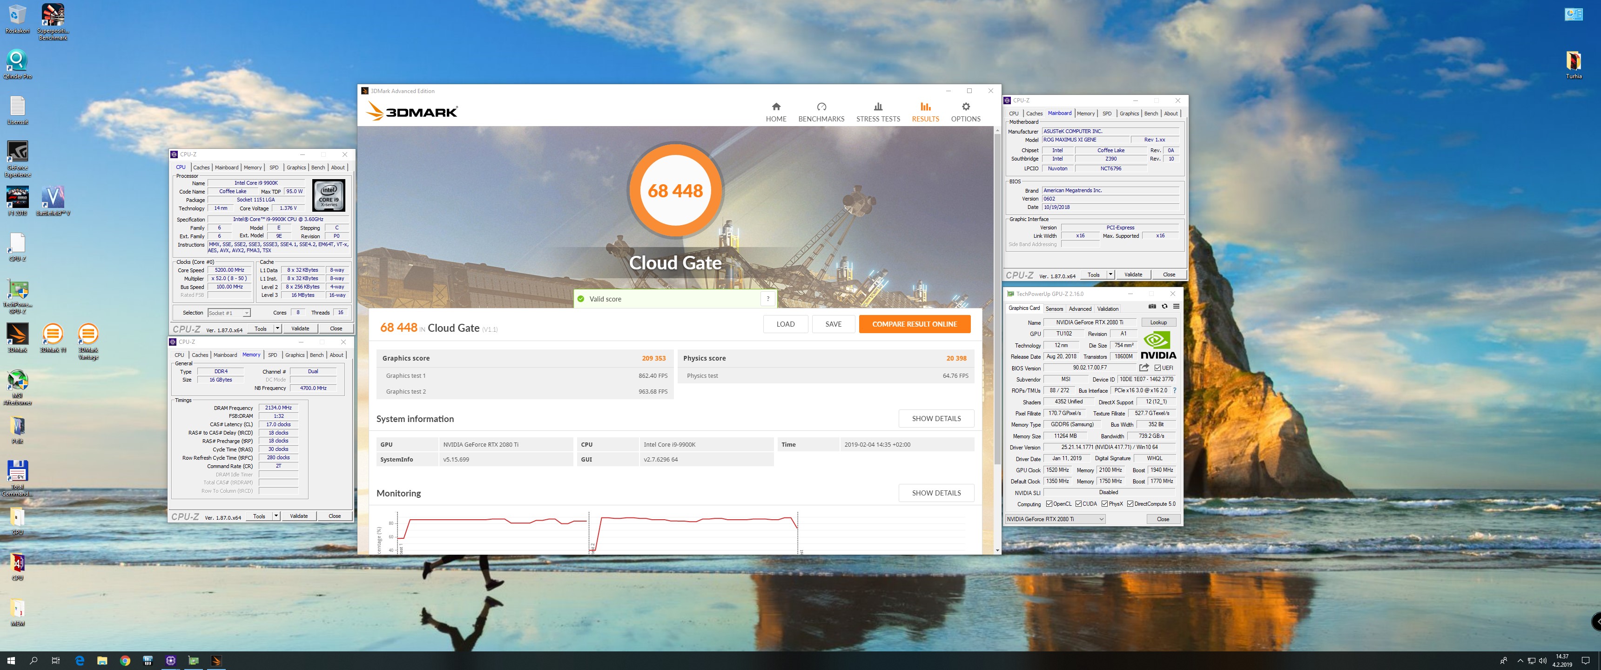Screen dimensions: 1601x670
Task: Open the Caches tab in CPU-Z CPU window
Action: tap(202, 168)
